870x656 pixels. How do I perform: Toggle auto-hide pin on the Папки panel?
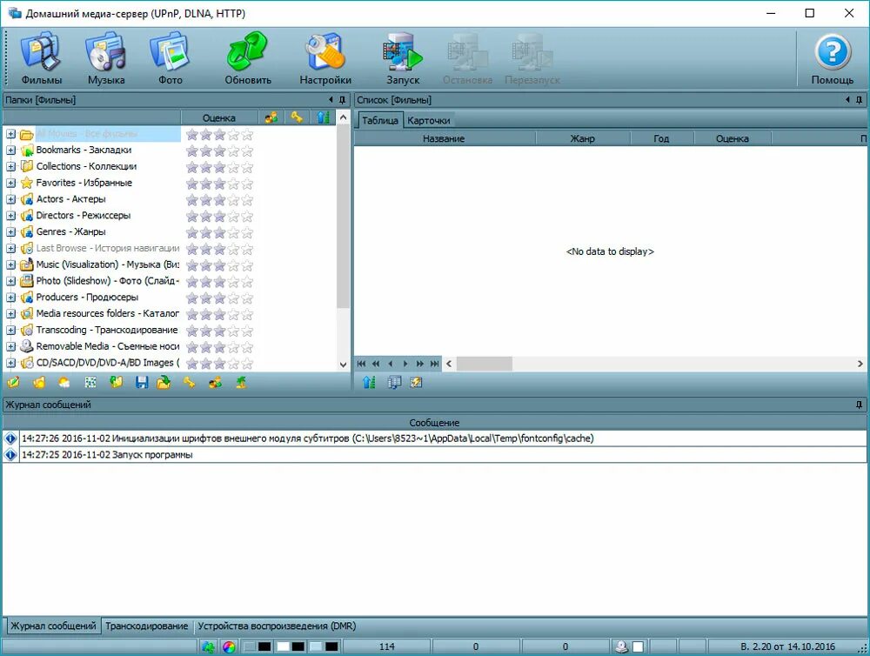pyautogui.click(x=340, y=99)
